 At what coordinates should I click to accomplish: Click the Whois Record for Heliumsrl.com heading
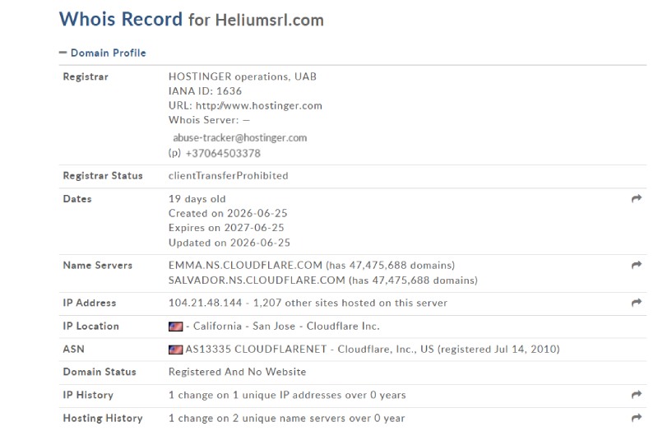coord(192,19)
